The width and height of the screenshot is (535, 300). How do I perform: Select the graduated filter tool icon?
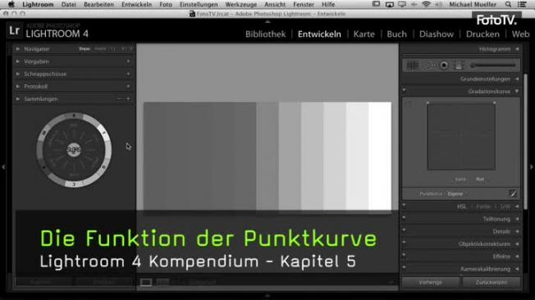(458, 65)
